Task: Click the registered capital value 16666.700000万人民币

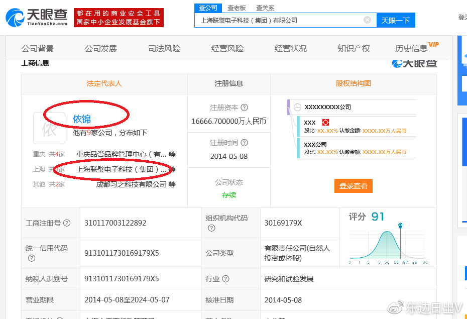Action: [229, 121]
